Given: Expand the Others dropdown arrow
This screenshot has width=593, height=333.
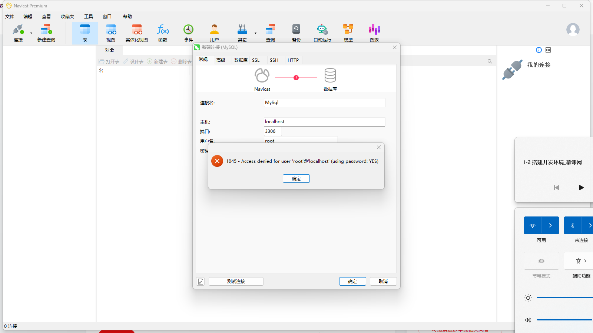Looking at the screenshot, I should 255,33.
